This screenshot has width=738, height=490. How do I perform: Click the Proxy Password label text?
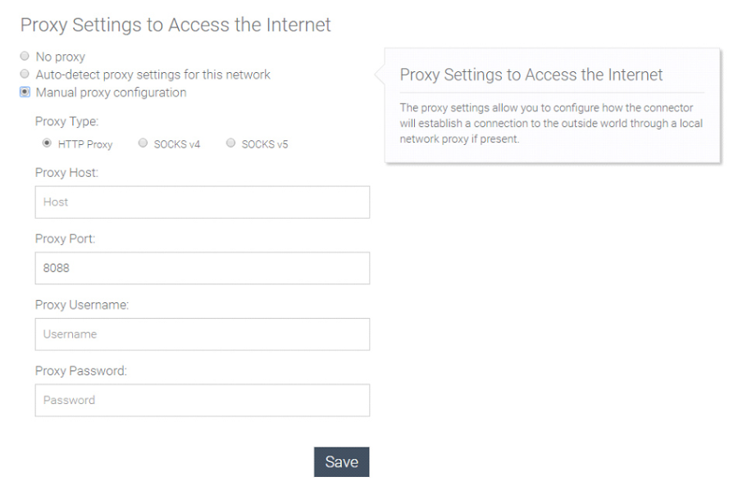click(81, 371)
